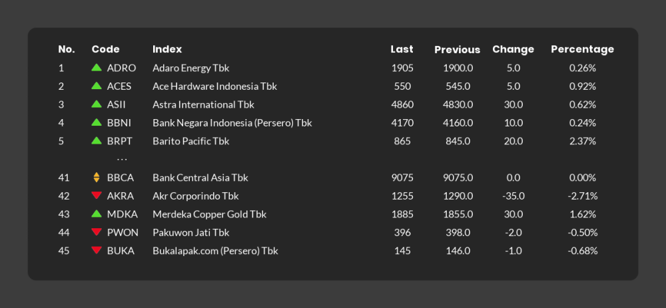
Task: Click the BRPT stock code
Action: (x=120, y=141)
